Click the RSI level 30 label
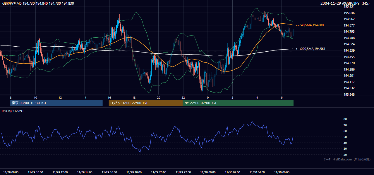The height and width of the screenshot is (175, 374). pos(345,149)
